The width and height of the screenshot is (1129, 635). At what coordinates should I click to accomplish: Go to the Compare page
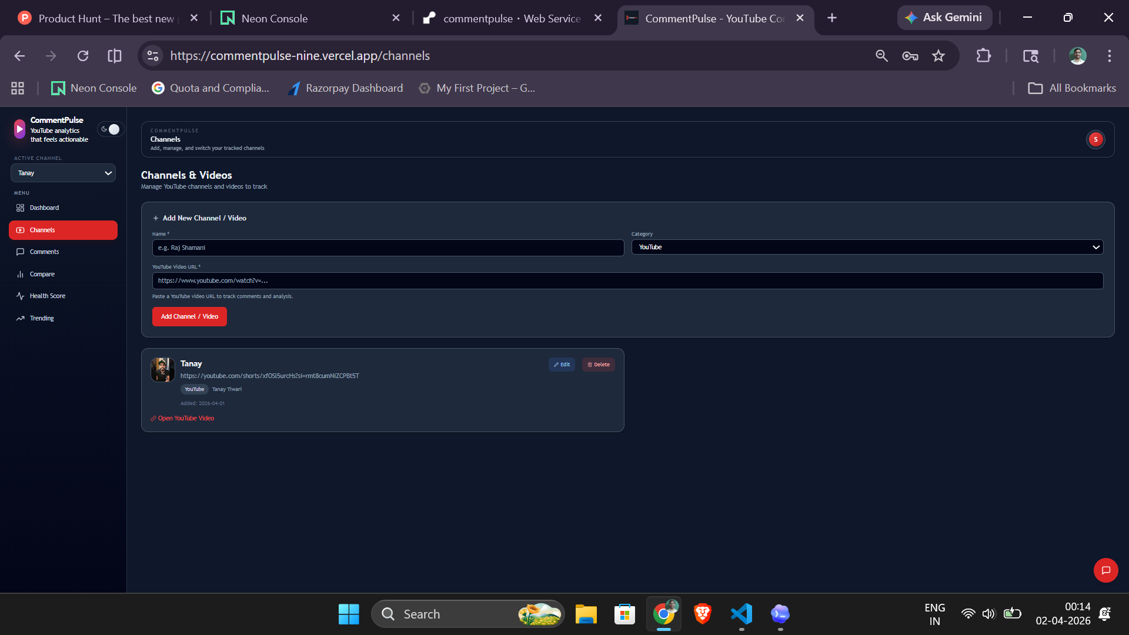pyautogui.click(x=41, y=274)
